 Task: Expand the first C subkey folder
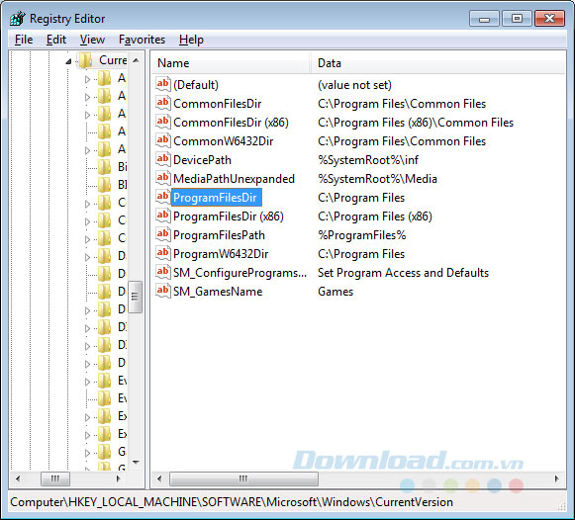(87, 204)
